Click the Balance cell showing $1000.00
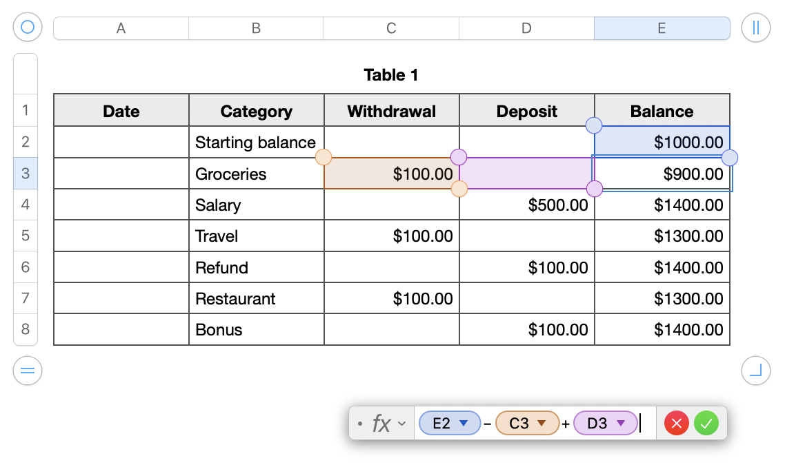 tap(662, 143)
